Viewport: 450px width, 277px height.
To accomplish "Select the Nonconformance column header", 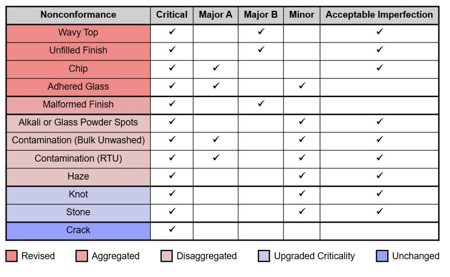I will [x=78, y=15].
